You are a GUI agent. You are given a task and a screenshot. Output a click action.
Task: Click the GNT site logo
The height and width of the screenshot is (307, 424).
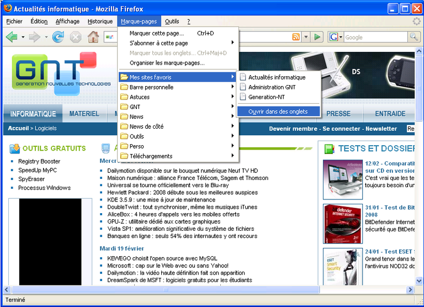[61, 73]
